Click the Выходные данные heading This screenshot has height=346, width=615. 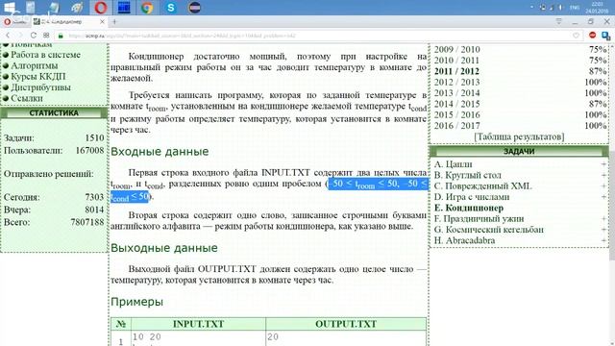164,248
